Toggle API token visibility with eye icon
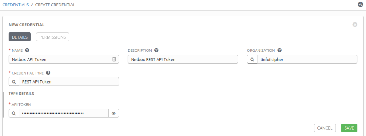The image size is (366, 136). click(x=114, y=114)
